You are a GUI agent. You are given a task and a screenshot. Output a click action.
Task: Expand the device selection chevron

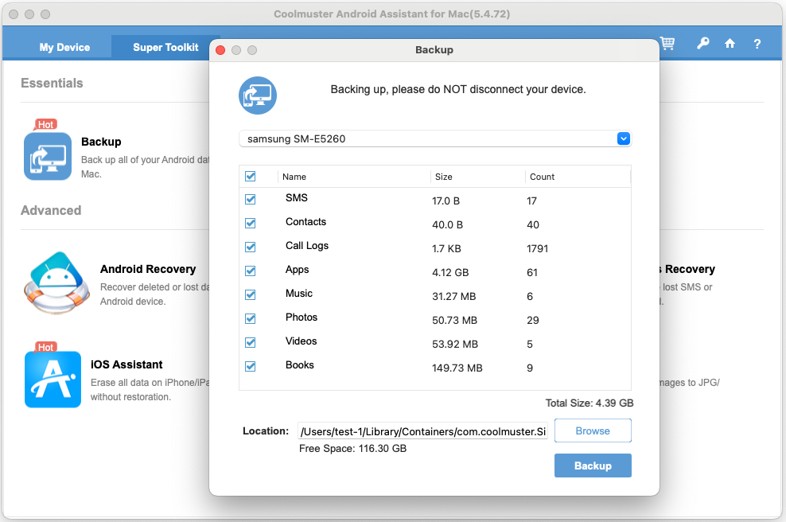pos(624,138)
